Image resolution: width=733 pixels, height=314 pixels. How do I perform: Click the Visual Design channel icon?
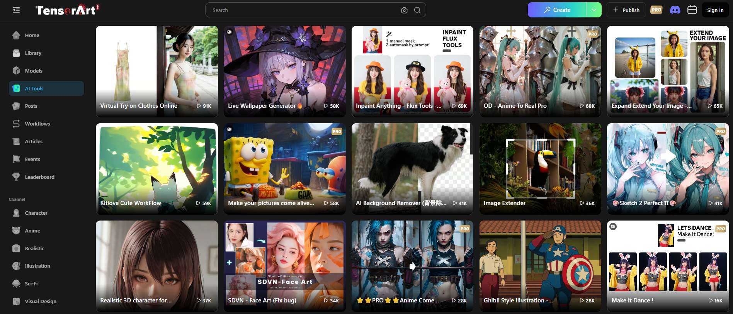click(16, 301)
